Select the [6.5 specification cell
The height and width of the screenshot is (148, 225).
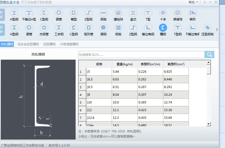99,87
